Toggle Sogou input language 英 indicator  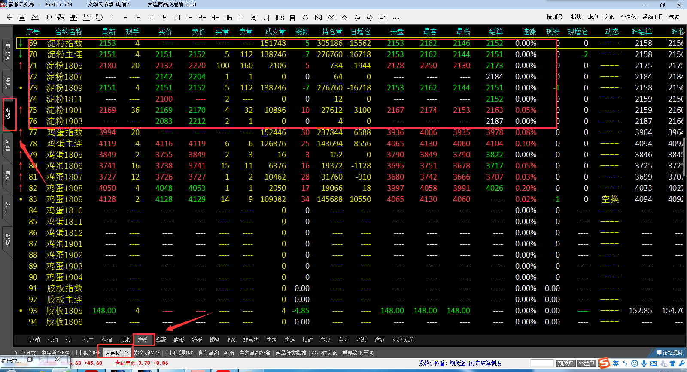pyautogui.click(x=616, y=363)
